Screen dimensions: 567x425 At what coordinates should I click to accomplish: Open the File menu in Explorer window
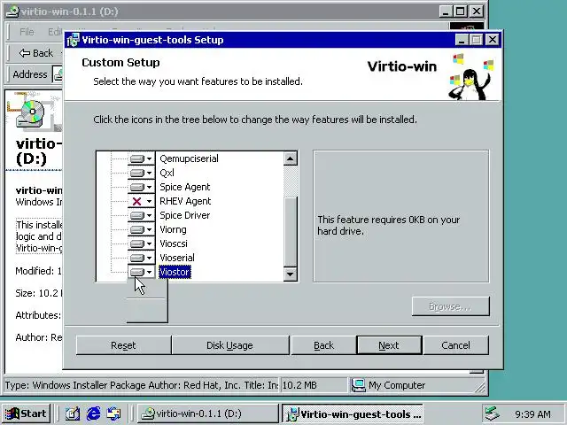click(x=27, y=32)
